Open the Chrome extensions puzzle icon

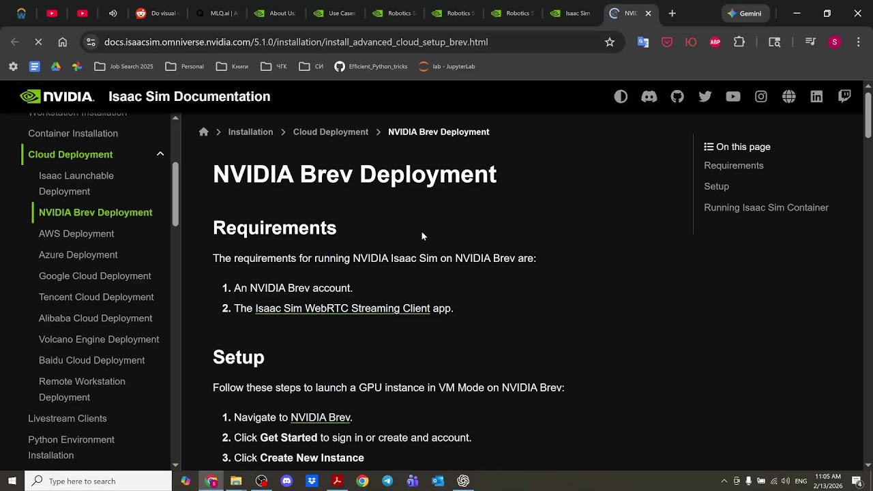pyautogui.click(x=739, y=42)
